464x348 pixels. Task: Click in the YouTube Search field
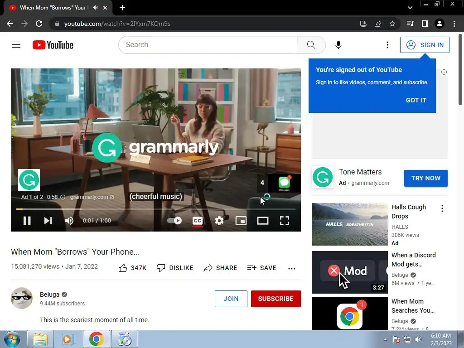[208, 45]
